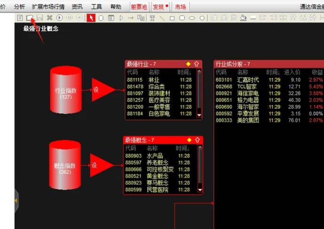Select the 医疗美容 industry row
Screen dimensions: 324x229
161,100
